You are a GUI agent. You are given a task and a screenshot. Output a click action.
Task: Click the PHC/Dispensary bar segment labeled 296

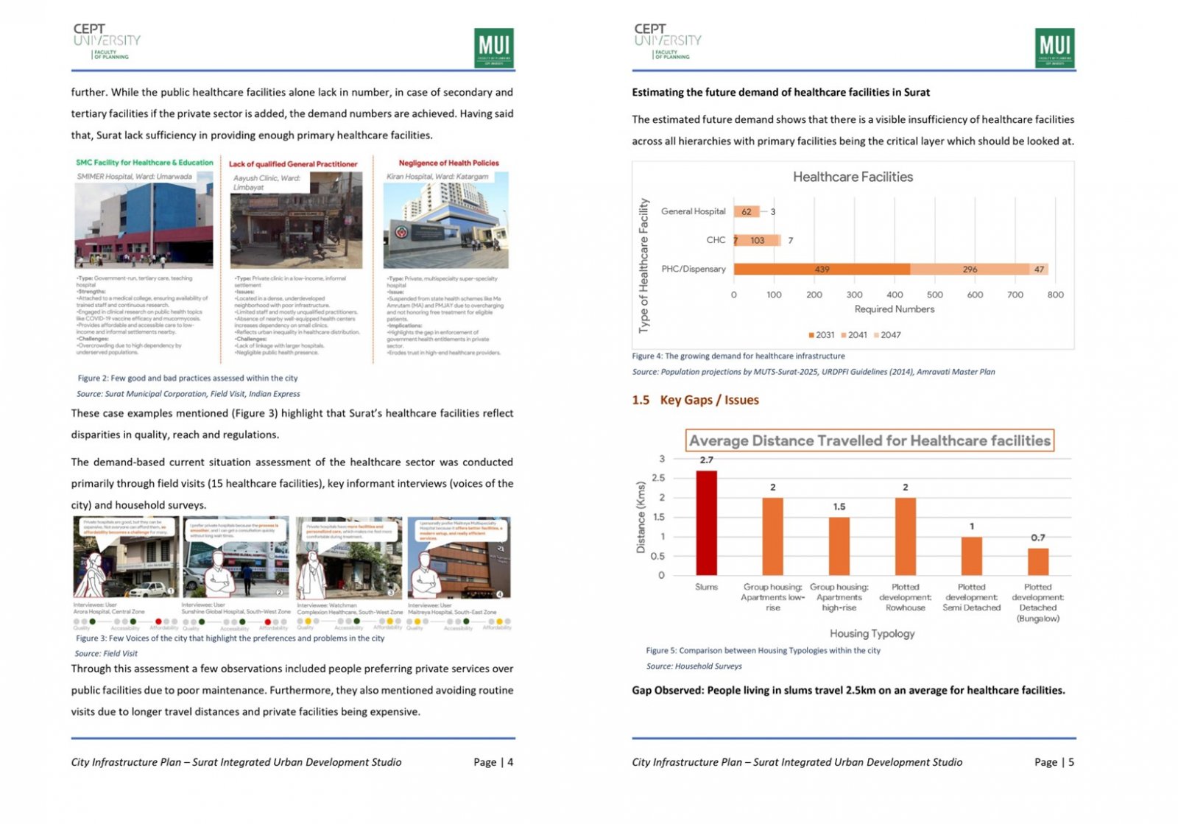point(970,269)
